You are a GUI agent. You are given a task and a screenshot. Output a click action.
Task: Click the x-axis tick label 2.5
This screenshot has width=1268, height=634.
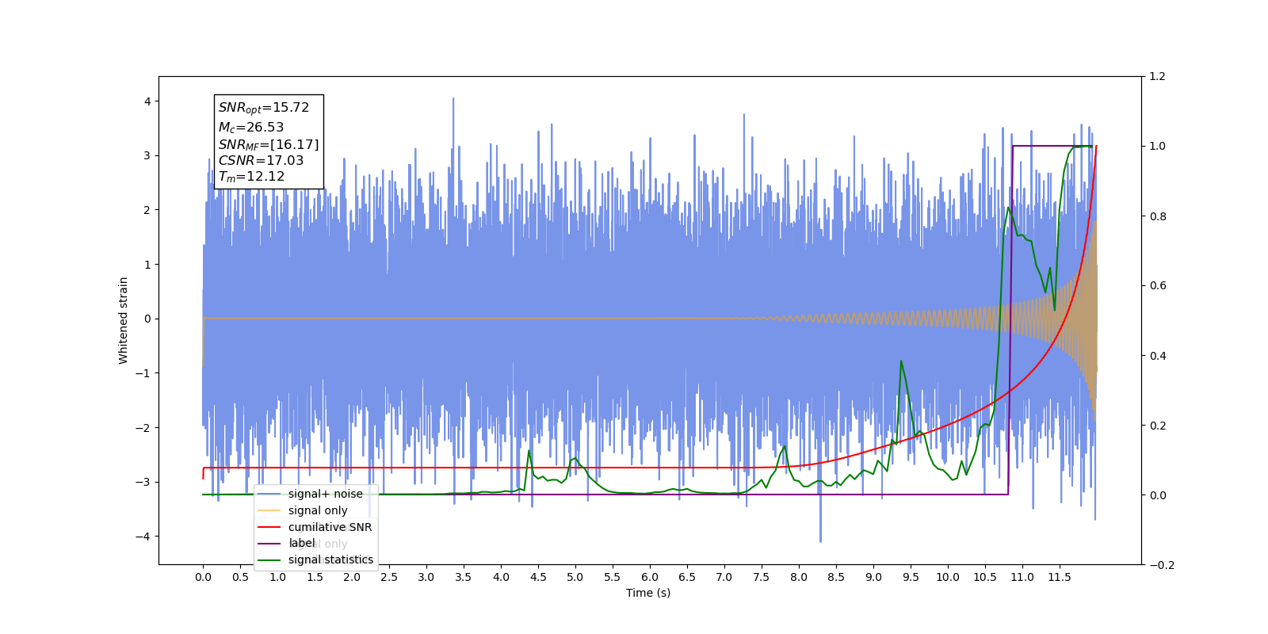(x=389, y=577)
